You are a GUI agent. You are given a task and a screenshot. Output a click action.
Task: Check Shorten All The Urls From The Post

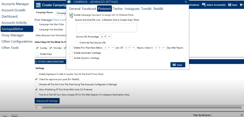point(36,84)
